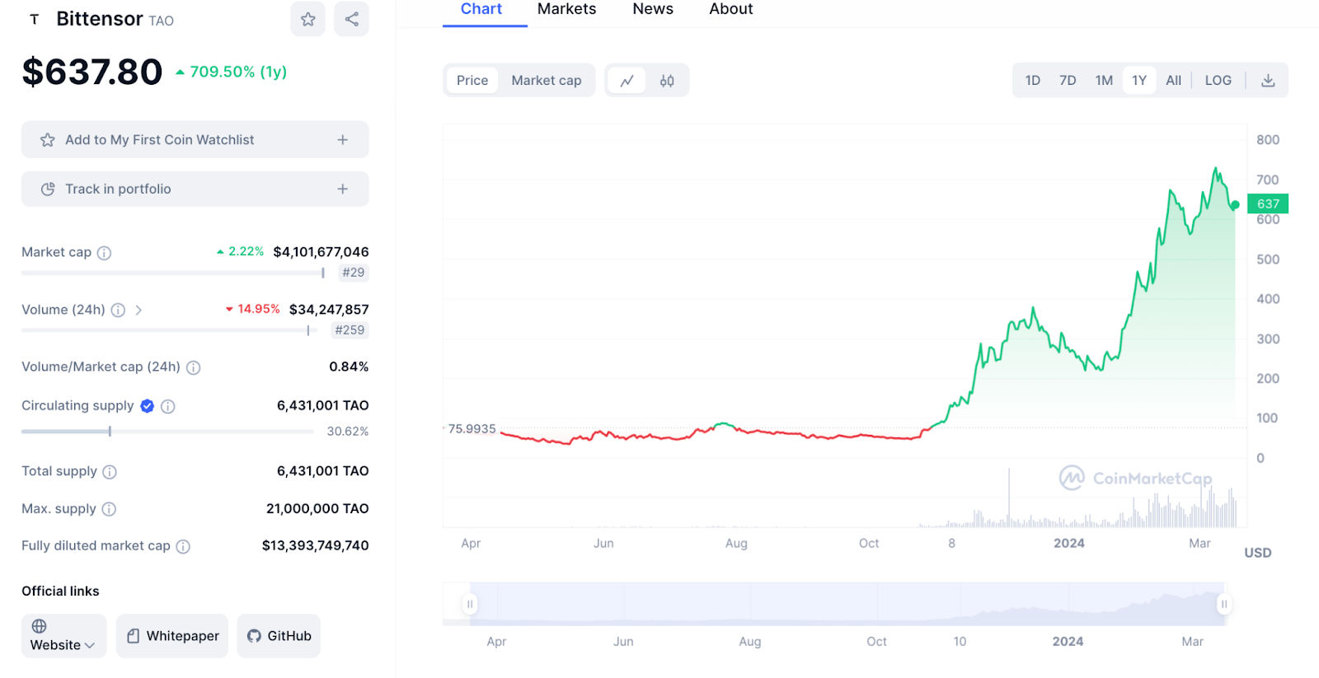Click the Volume/Market cap (24h) info icon

coord(193,367)
